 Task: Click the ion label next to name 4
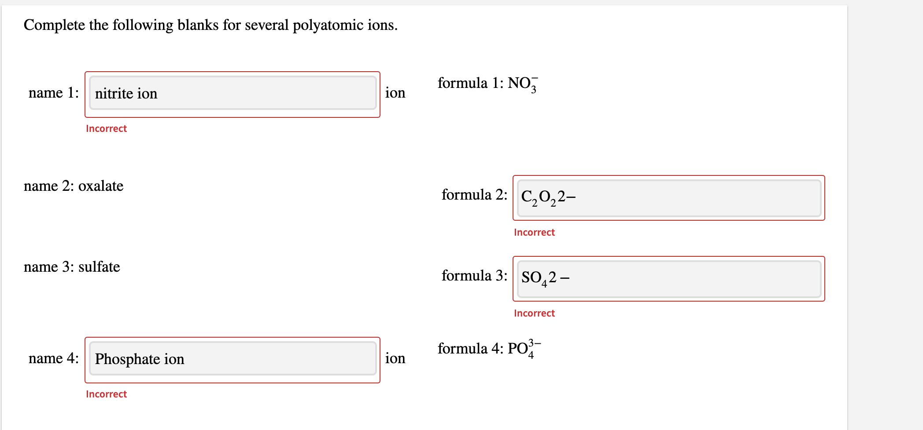(x=395, y=359)
